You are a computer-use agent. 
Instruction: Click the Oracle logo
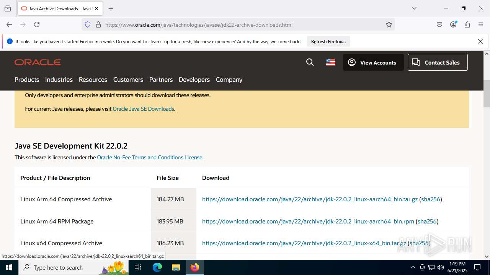pos(38,62)
